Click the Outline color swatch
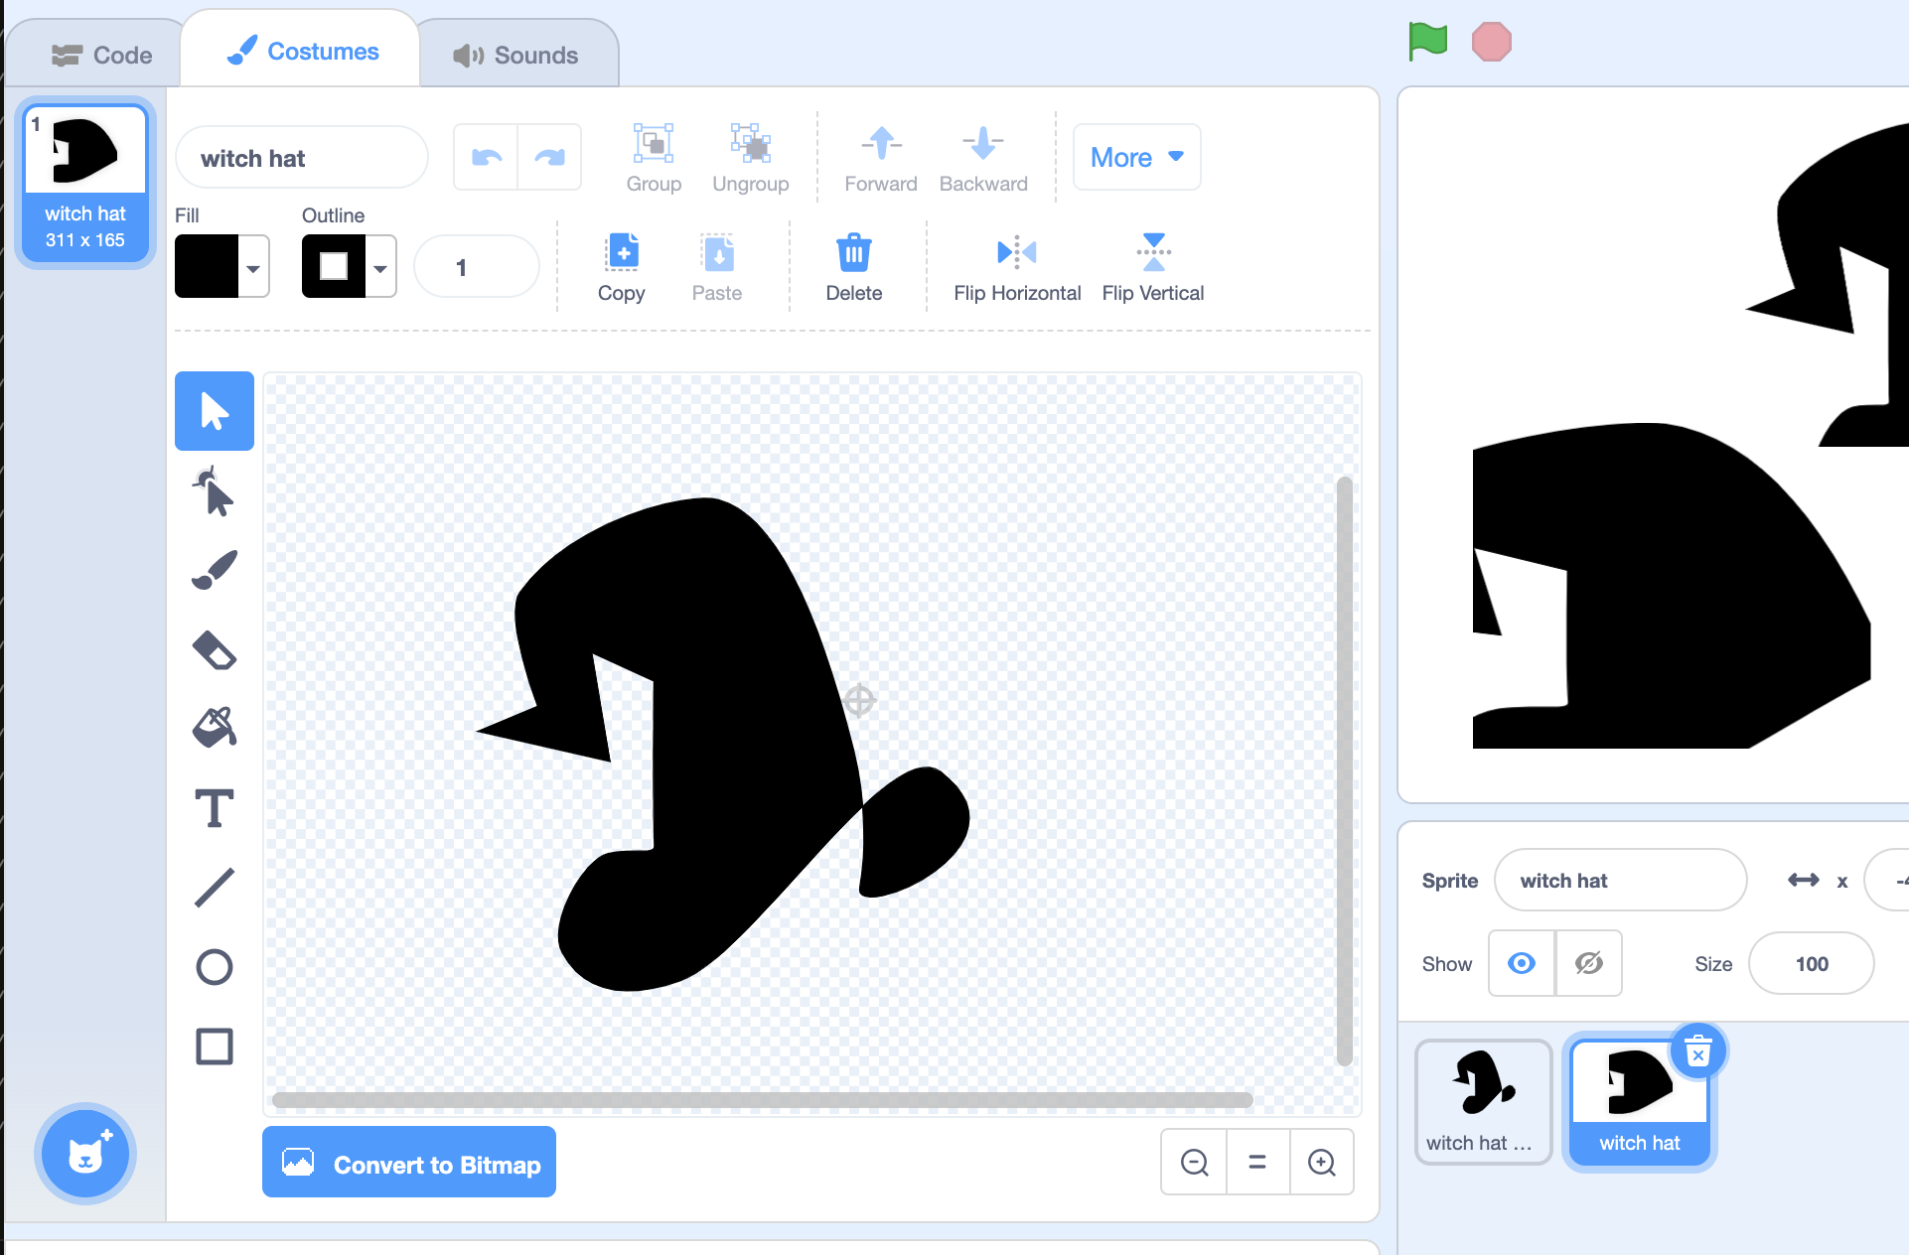This screenshot has height=1255, width=1909. pyautogui.click(x=334, y=266)
